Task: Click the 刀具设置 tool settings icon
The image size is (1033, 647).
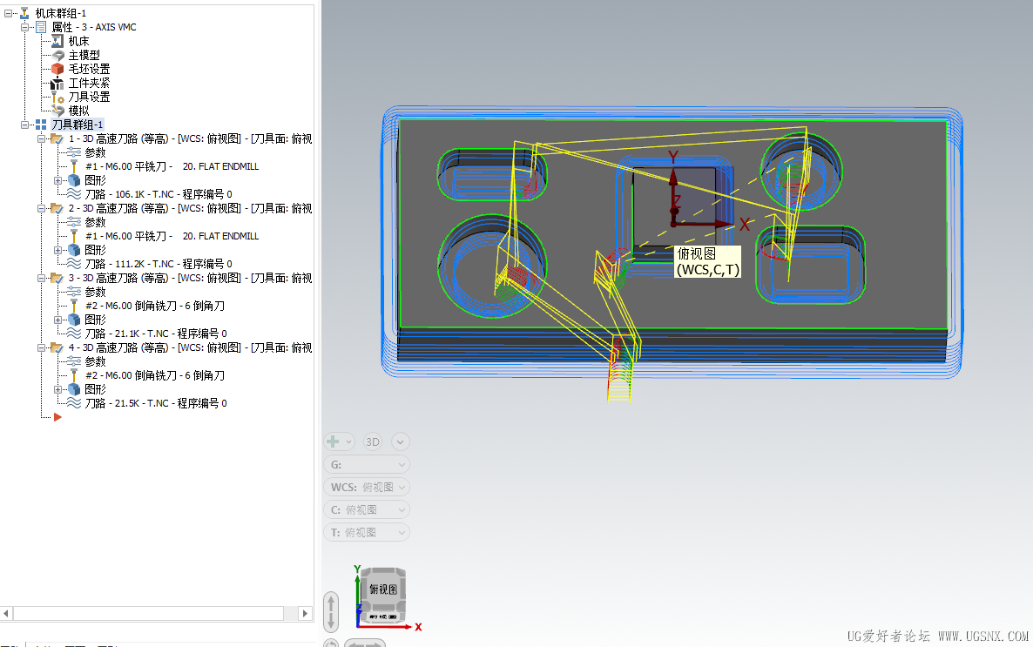Action: tap(57, 97)
